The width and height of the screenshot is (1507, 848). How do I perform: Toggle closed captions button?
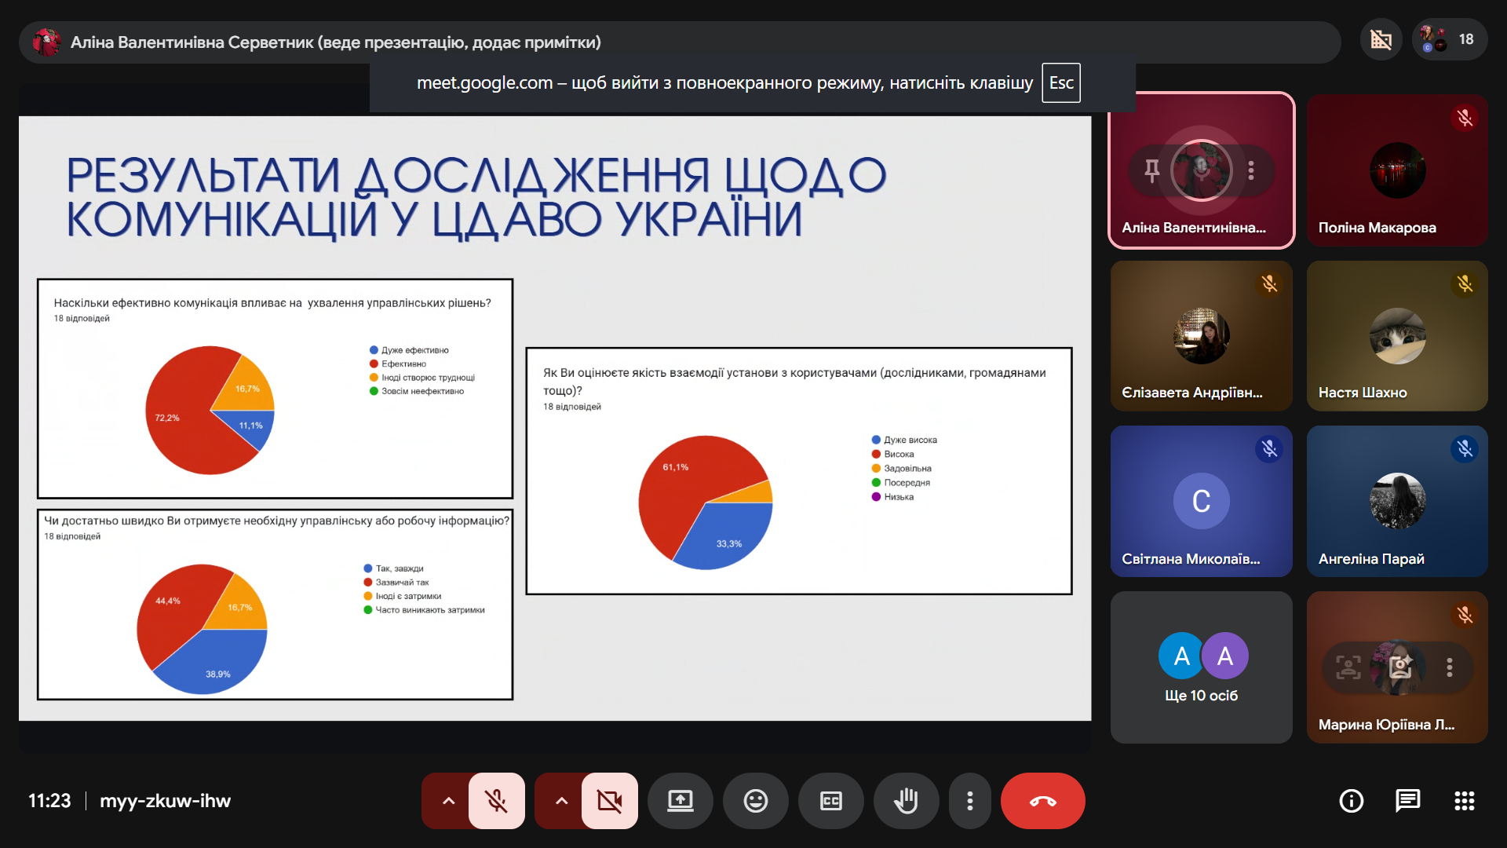pyautogui.click(x=831, y=801)
